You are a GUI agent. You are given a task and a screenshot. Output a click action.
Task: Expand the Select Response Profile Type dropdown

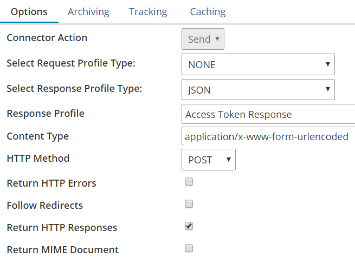[x=258, y=90]
